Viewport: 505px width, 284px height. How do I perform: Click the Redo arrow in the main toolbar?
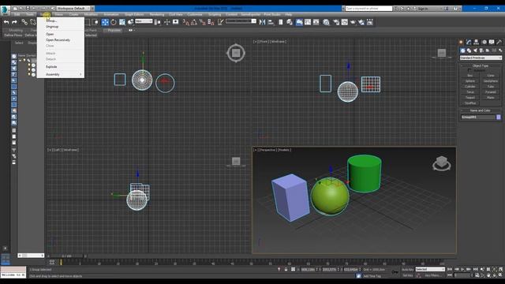click(x=14, y=22)
